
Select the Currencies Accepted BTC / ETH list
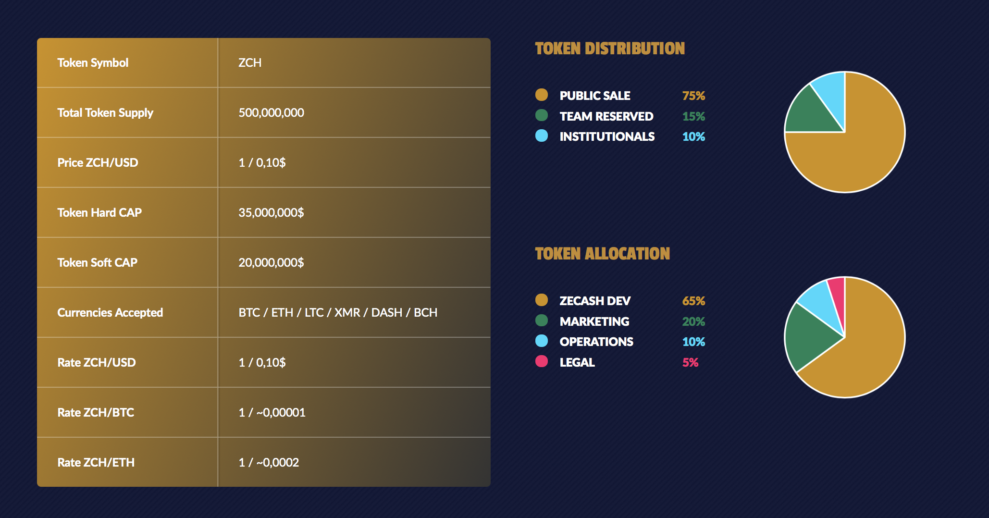[x=338, y=313]
